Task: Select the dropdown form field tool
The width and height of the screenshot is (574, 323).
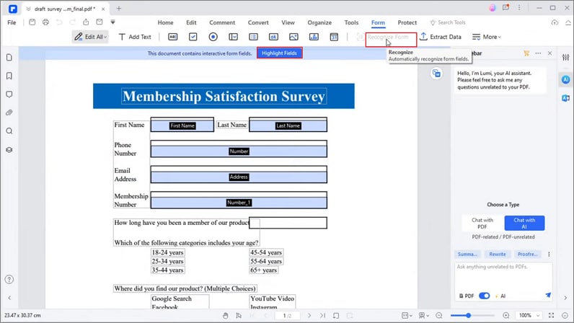Action: 233,37
